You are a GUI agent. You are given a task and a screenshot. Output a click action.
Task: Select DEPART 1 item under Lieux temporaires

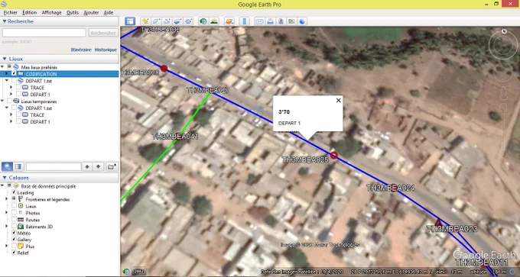[40, 122]
